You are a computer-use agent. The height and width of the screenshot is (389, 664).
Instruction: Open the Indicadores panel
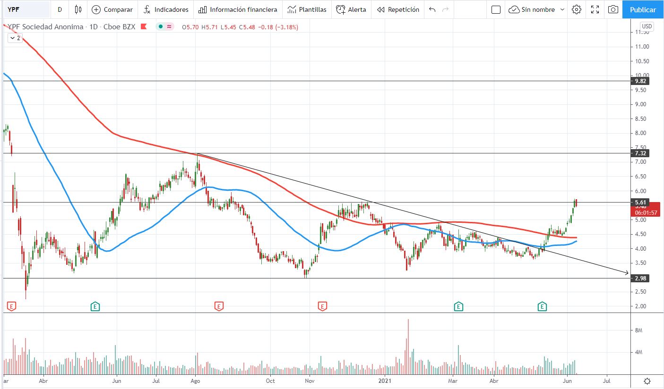coord(165,9)
